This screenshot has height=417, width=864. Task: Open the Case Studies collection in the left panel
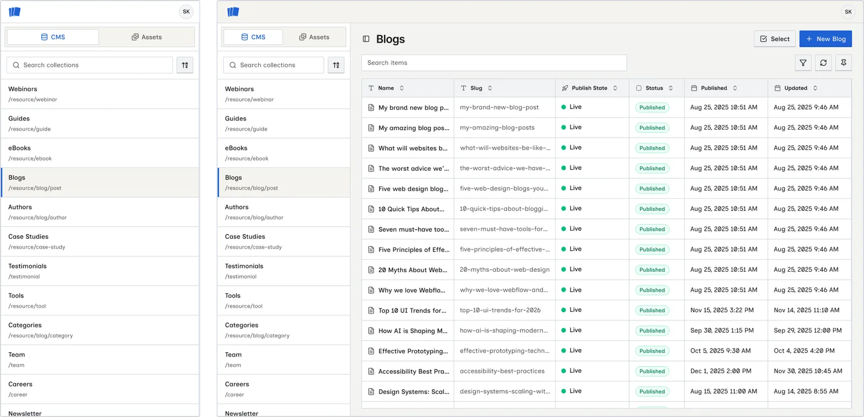pyautogui.click(x=100, y=241)
